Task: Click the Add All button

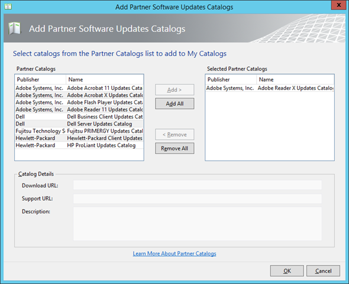Action: pos(174,104)
